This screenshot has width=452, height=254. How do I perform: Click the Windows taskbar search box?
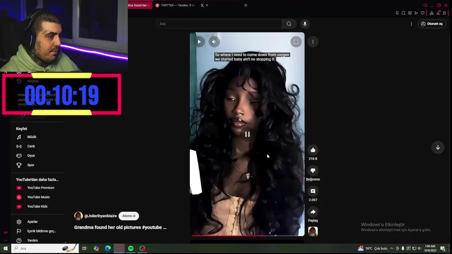point(45,248)
